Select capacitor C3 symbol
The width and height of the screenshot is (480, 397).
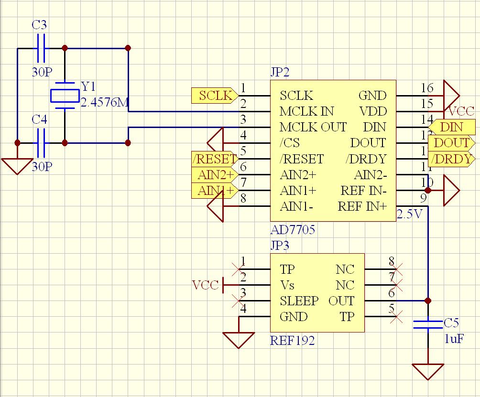pyautogui.click(x=41, y=47)
